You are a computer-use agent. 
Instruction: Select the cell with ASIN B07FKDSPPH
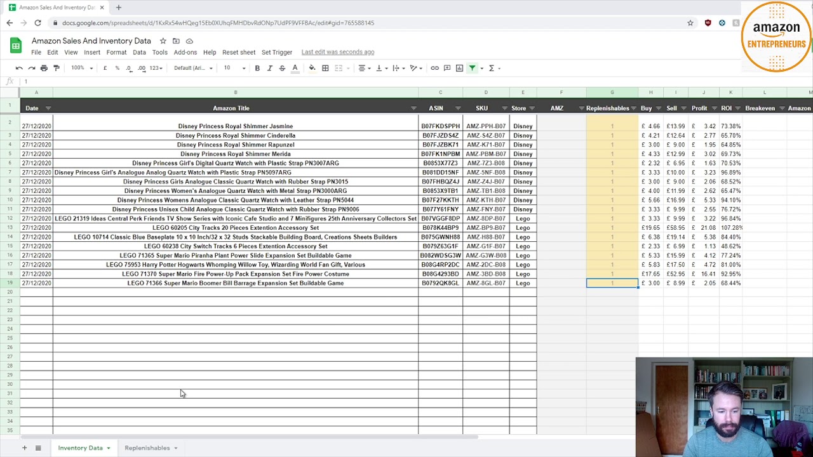click(440, 126)
